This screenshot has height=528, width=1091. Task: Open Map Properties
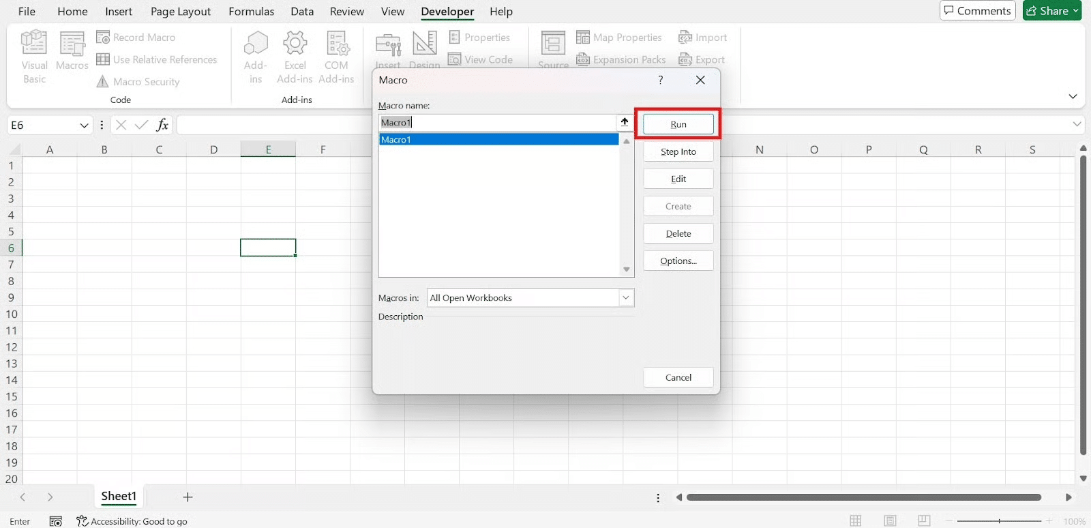pyautogui.click(x=619, y=38)
